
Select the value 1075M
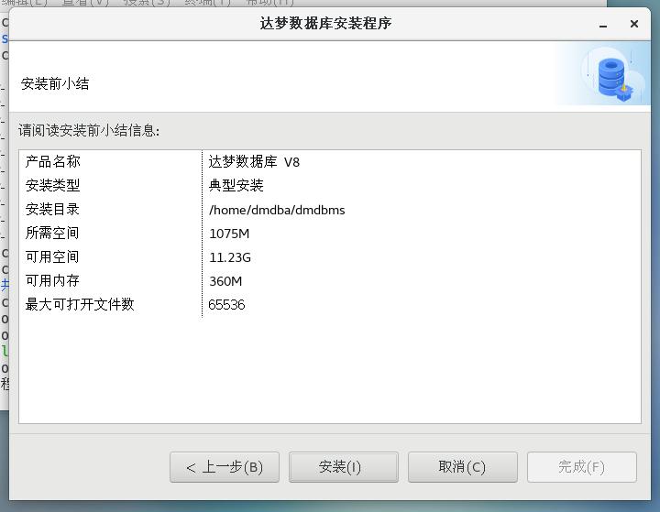[229, 234]
